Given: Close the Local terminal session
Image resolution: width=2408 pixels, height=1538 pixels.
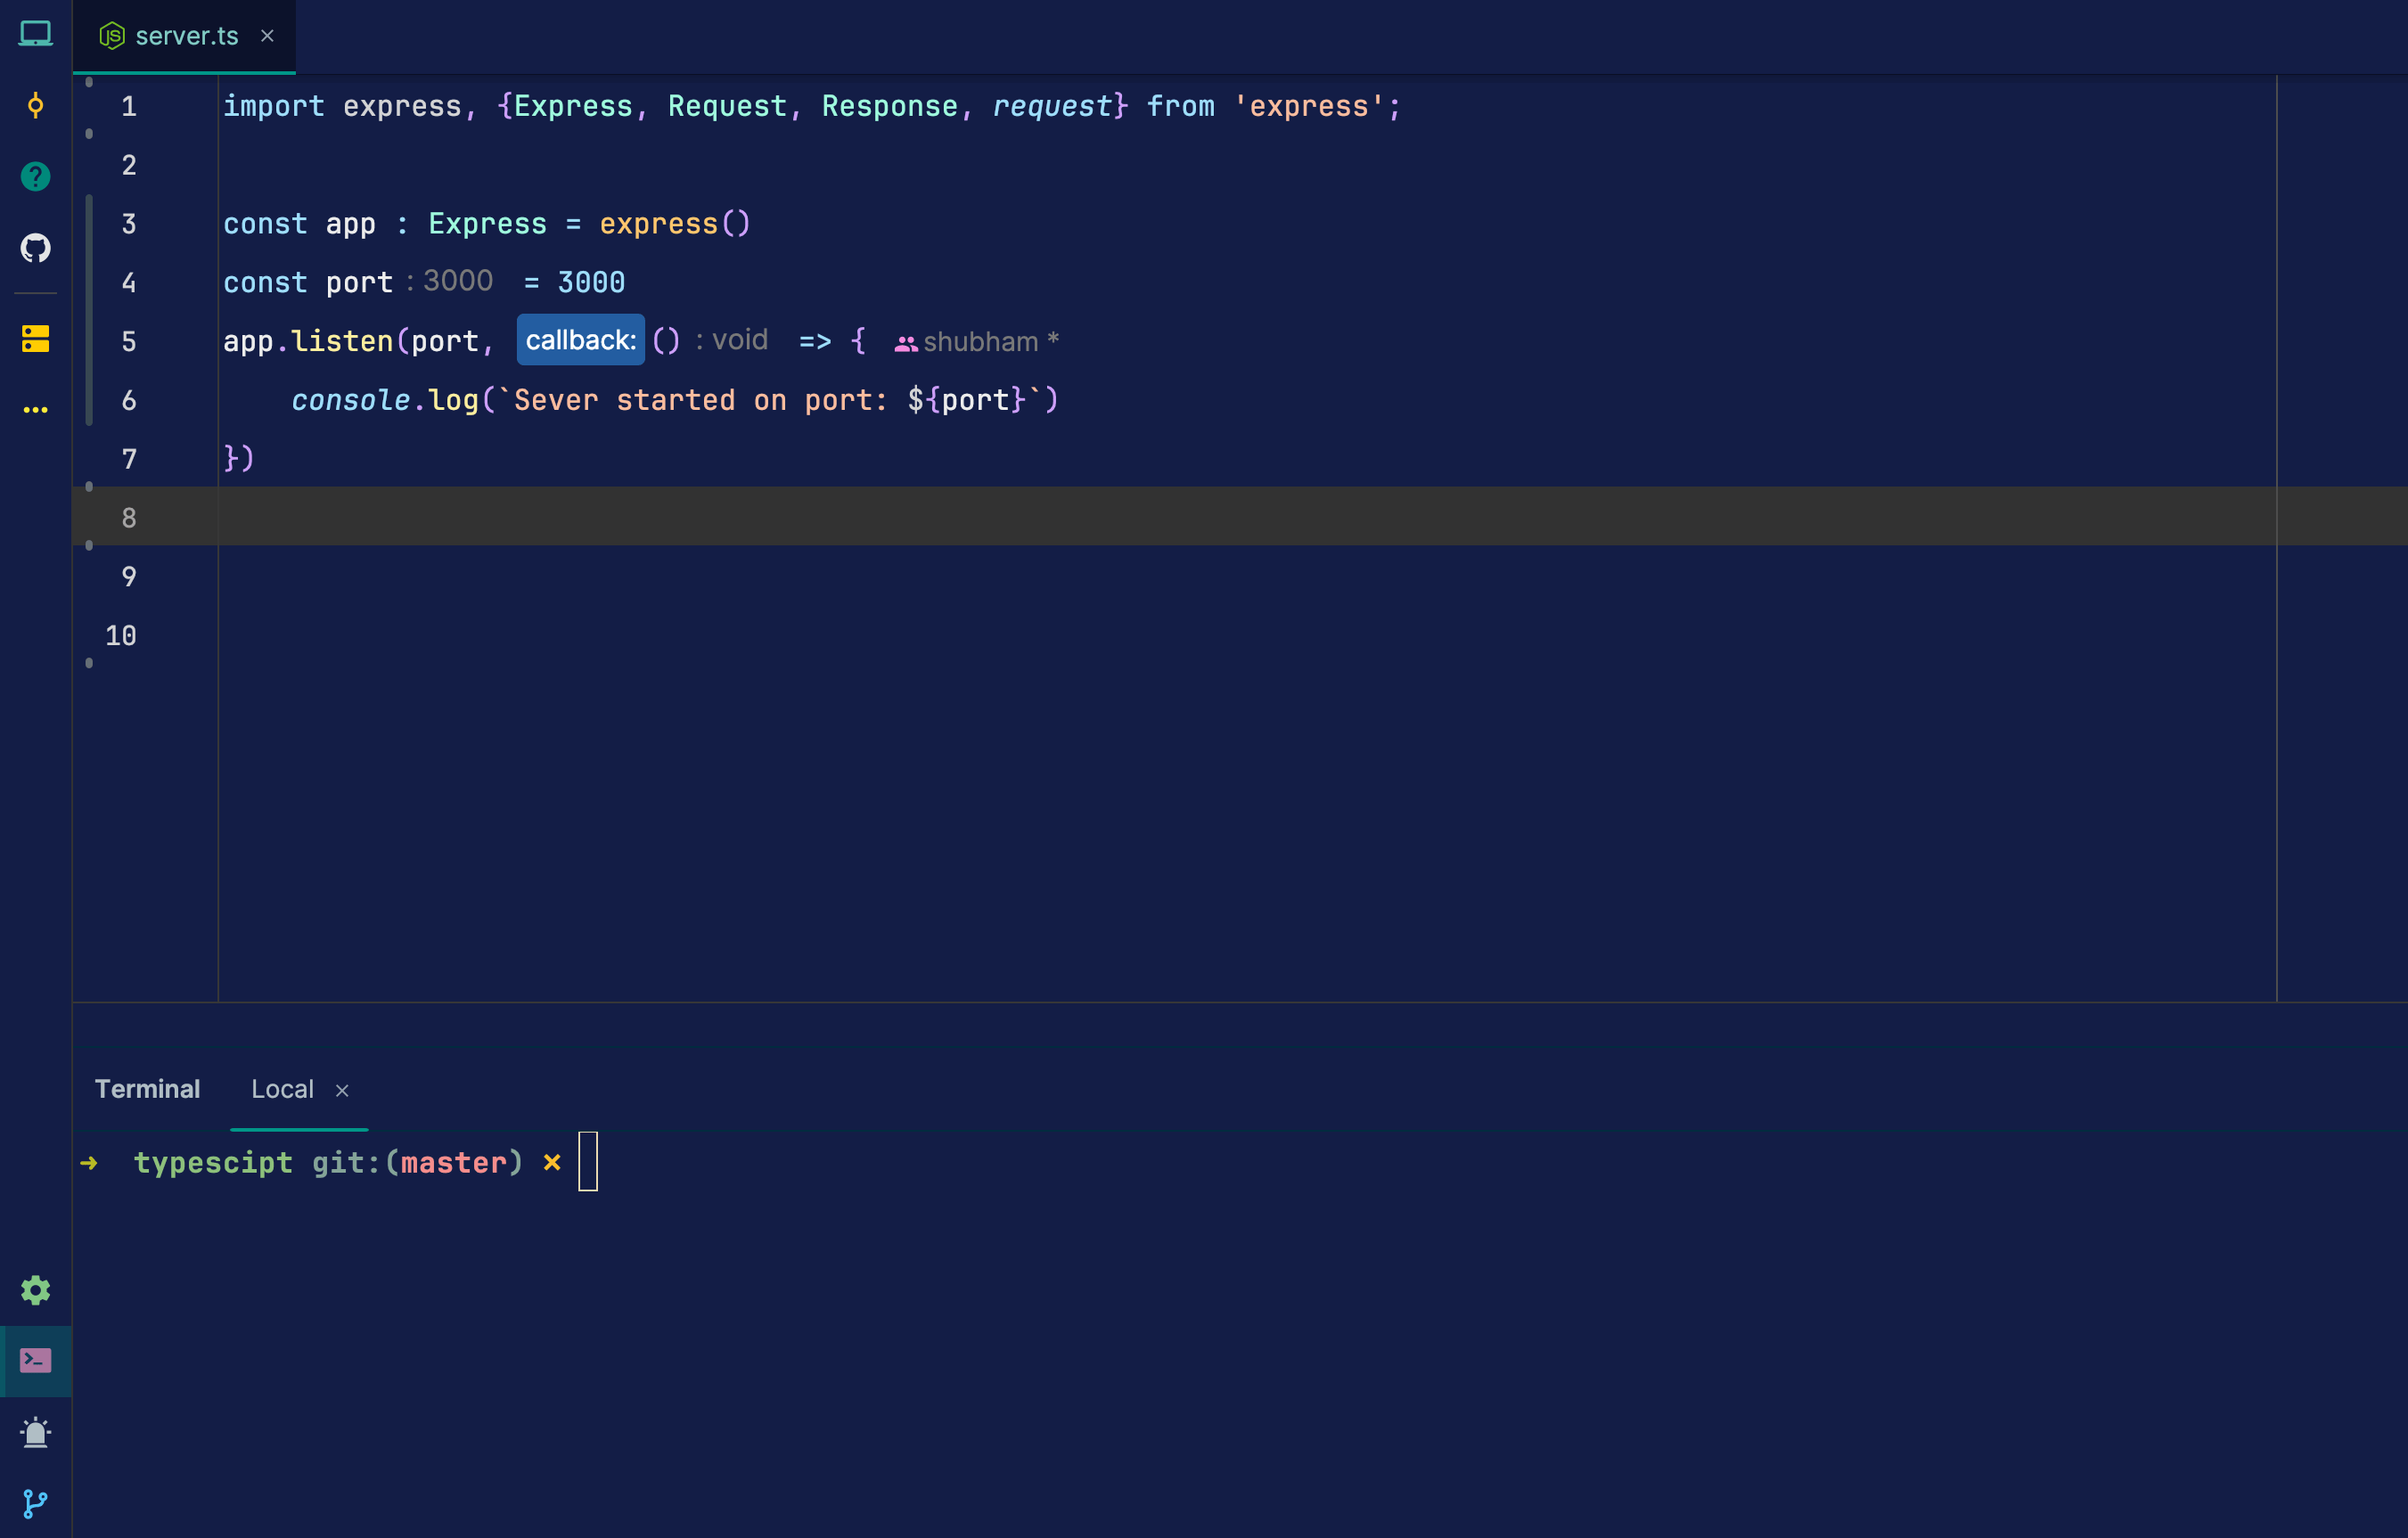Looking at the screenshot, I should [x=343, y=1090].
